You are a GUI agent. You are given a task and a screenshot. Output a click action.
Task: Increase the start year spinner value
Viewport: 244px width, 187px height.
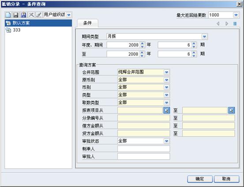tap(142, 44)
